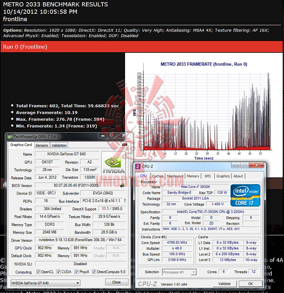284x293 pixels.
Task: Click the GPU Clock 902 MHz value
Action: tap(45, 248)
